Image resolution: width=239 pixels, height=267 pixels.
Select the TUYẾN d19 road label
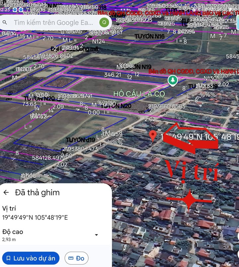click(x=80, y=140)
